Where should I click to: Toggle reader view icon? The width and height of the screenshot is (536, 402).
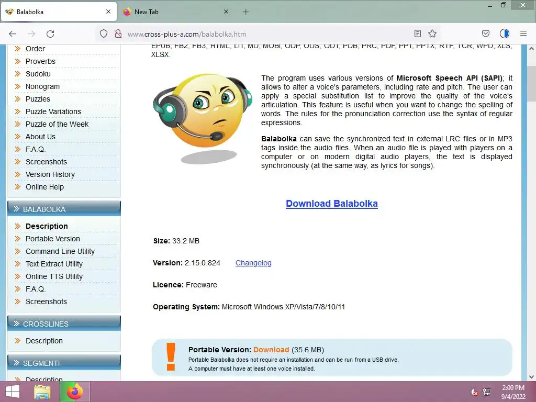(417, 33)
